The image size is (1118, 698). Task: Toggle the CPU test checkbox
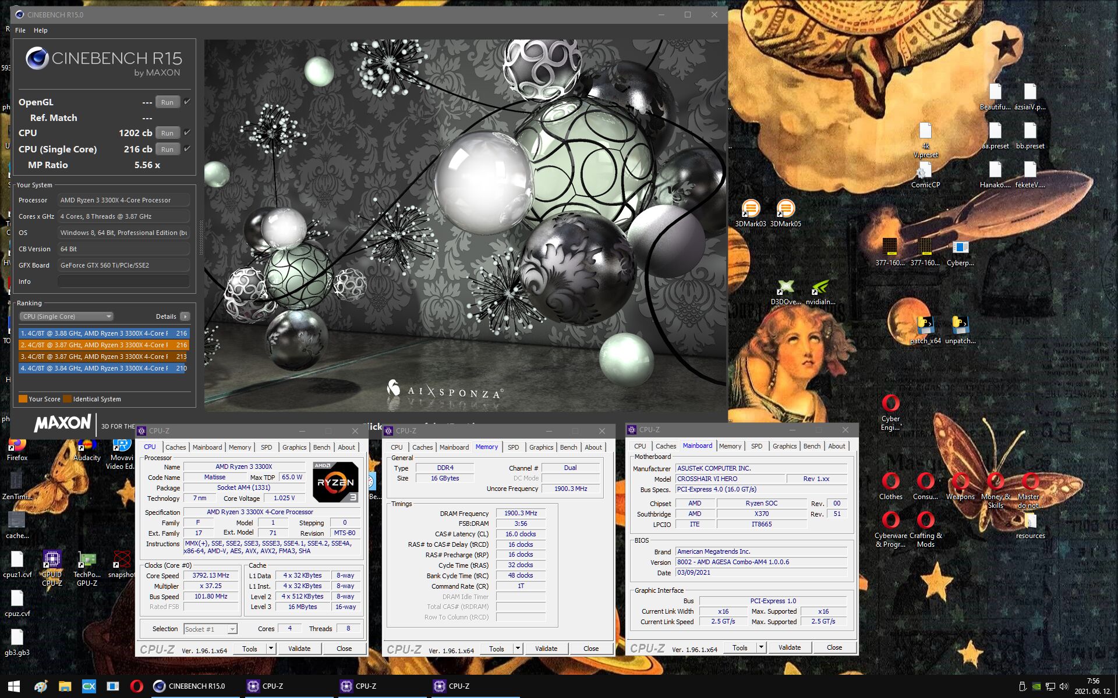tap(187, 133)
